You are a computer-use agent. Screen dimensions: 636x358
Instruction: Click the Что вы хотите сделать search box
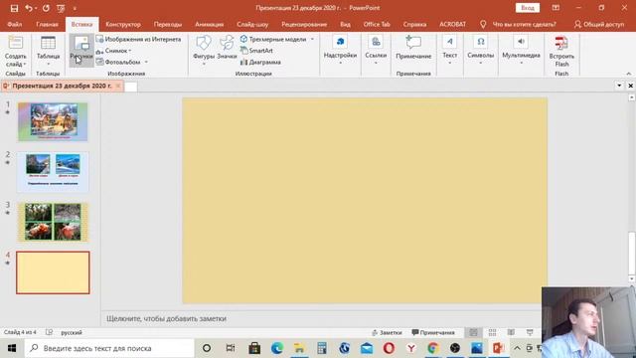pos(519,24)
